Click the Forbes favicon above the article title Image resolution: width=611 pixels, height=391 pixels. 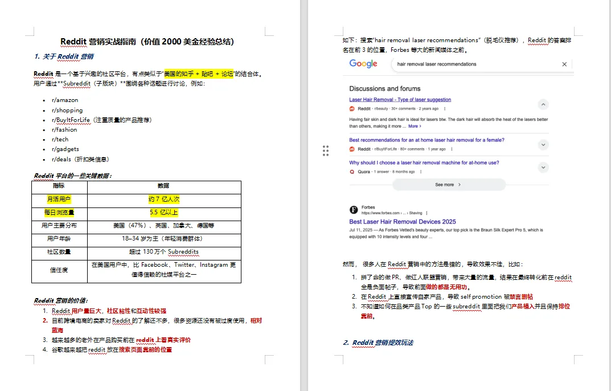coord(354,210)
